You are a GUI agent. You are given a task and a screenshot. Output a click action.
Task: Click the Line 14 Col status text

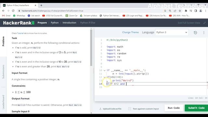coord(197,98)
